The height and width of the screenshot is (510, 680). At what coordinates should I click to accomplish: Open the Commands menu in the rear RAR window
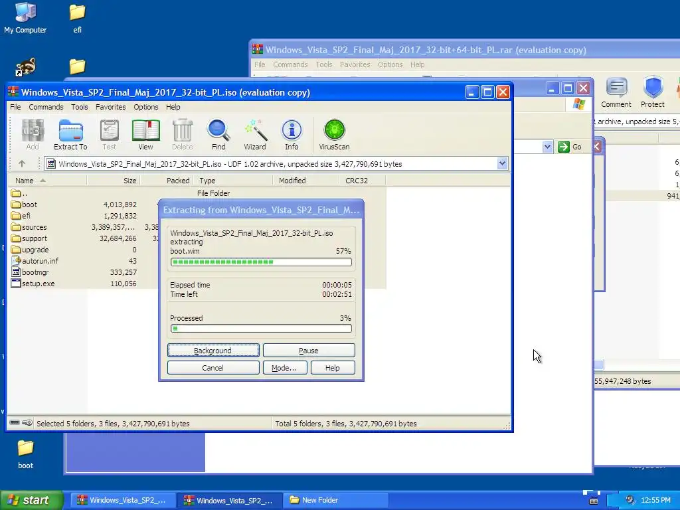coord(290,64)
